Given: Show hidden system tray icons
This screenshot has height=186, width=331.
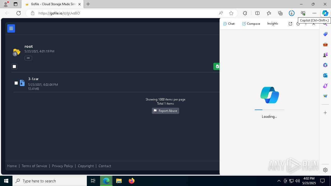Looking at the screenshot, I should 279,181.
